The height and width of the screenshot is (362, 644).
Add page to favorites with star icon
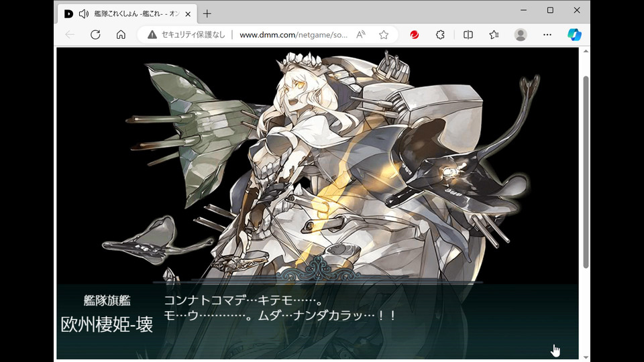pyautogui.click(x=384, y=35)
